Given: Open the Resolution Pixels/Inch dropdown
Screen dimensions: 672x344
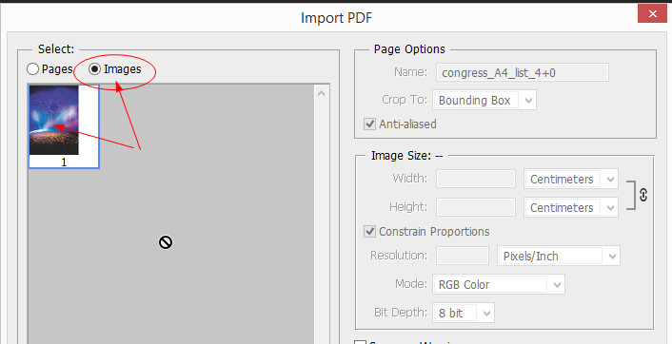Looking at the screenshot, I should pyautogui.click(x=559, y=257).
